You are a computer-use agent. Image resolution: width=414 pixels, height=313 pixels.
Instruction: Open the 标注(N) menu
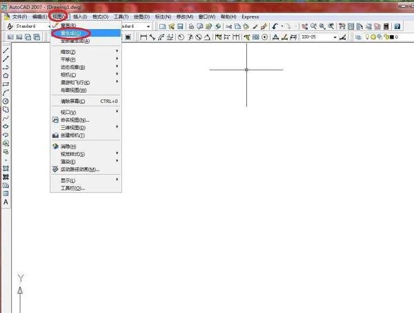(163, 17)
